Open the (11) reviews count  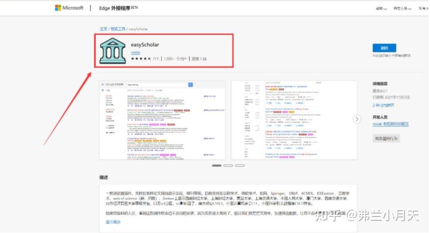coord(156,58)
